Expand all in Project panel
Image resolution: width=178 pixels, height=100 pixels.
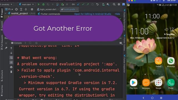click(21, 9)
